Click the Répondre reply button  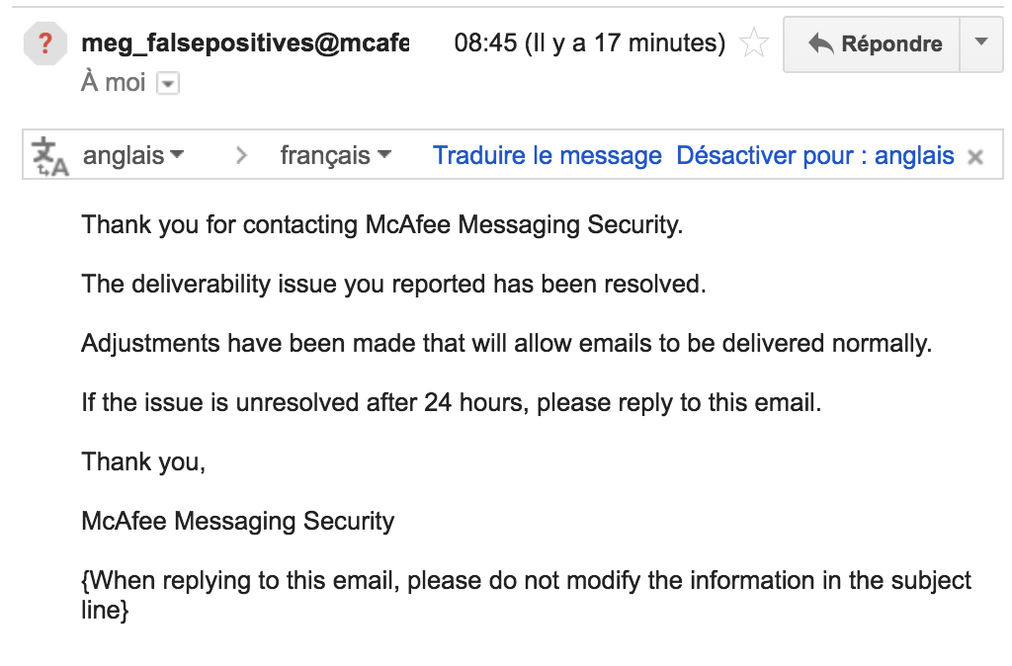pos(872,43)
